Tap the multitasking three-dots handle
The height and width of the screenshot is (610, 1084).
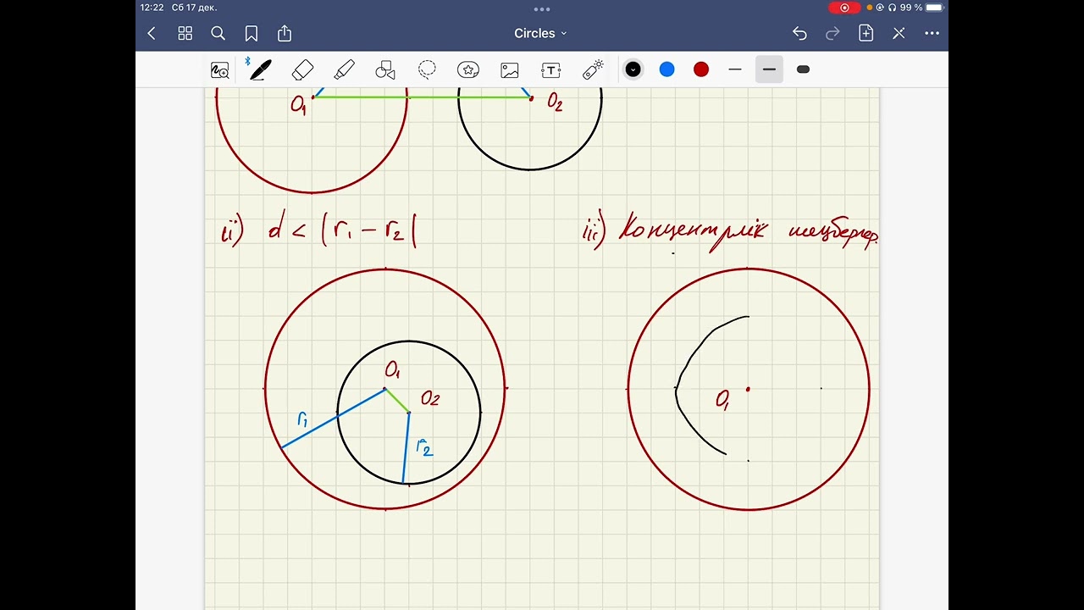click(542, 8)
